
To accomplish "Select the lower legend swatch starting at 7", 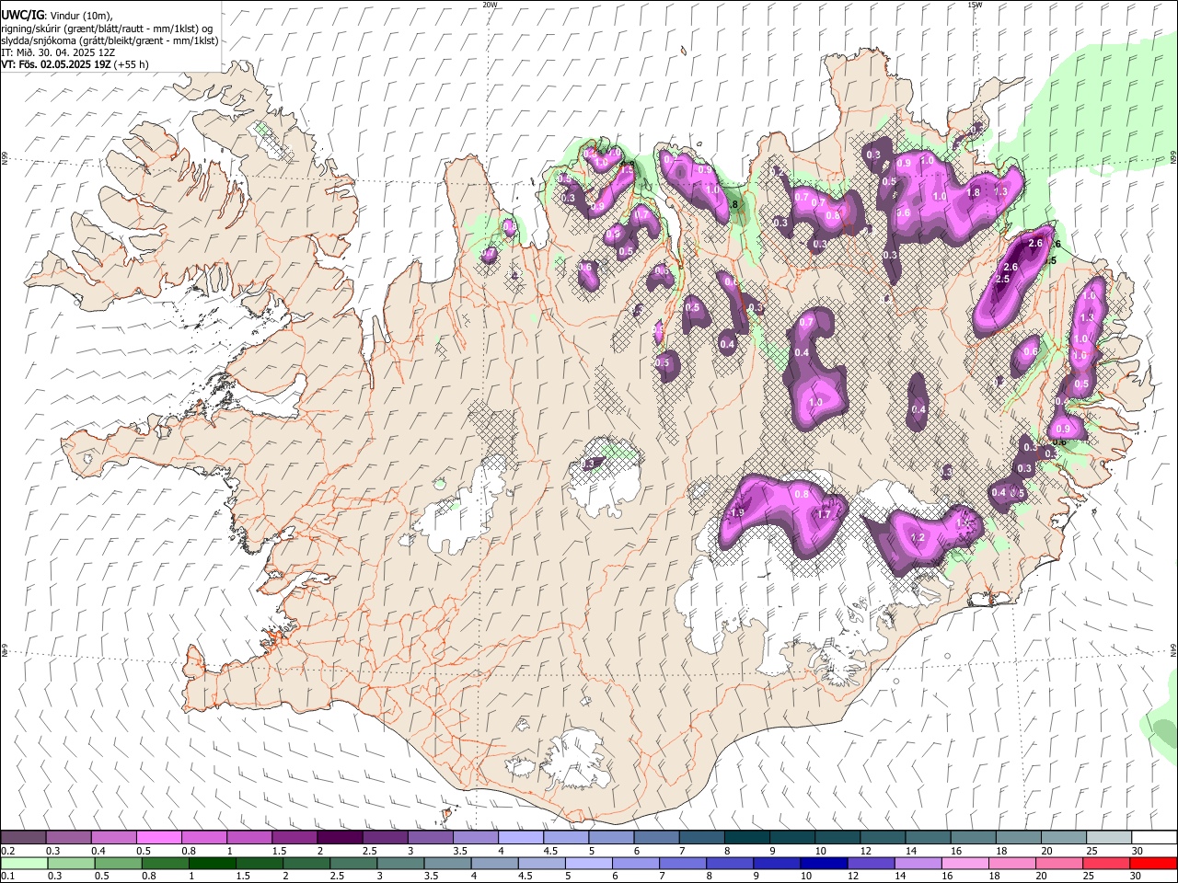I will (x=683, y=863).
